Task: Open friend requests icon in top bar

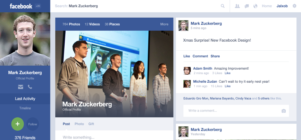Action: (237, 6)
